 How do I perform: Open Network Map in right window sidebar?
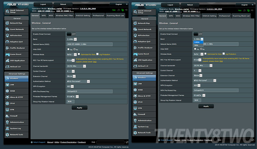point(144,23)
